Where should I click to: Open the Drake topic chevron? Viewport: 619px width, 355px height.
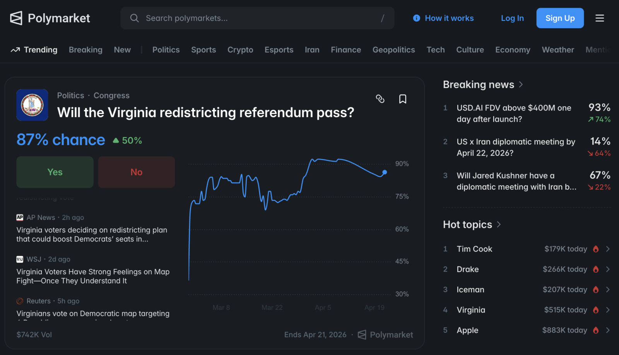608,269
